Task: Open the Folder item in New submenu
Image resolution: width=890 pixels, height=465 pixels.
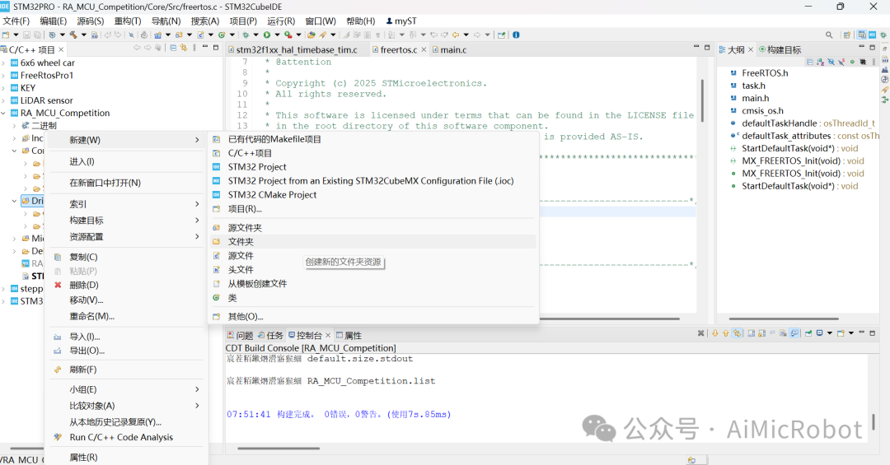Action: 373,242
